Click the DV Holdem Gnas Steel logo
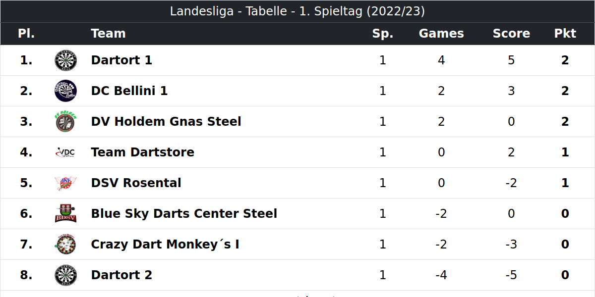The image size is (595, 297). (65, 122)
